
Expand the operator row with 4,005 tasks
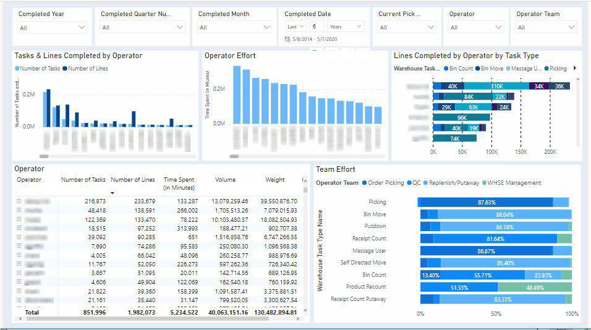[19, 255]
